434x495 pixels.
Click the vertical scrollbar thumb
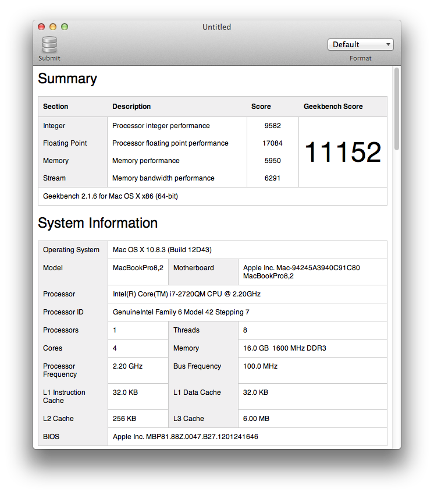(396, 109)
